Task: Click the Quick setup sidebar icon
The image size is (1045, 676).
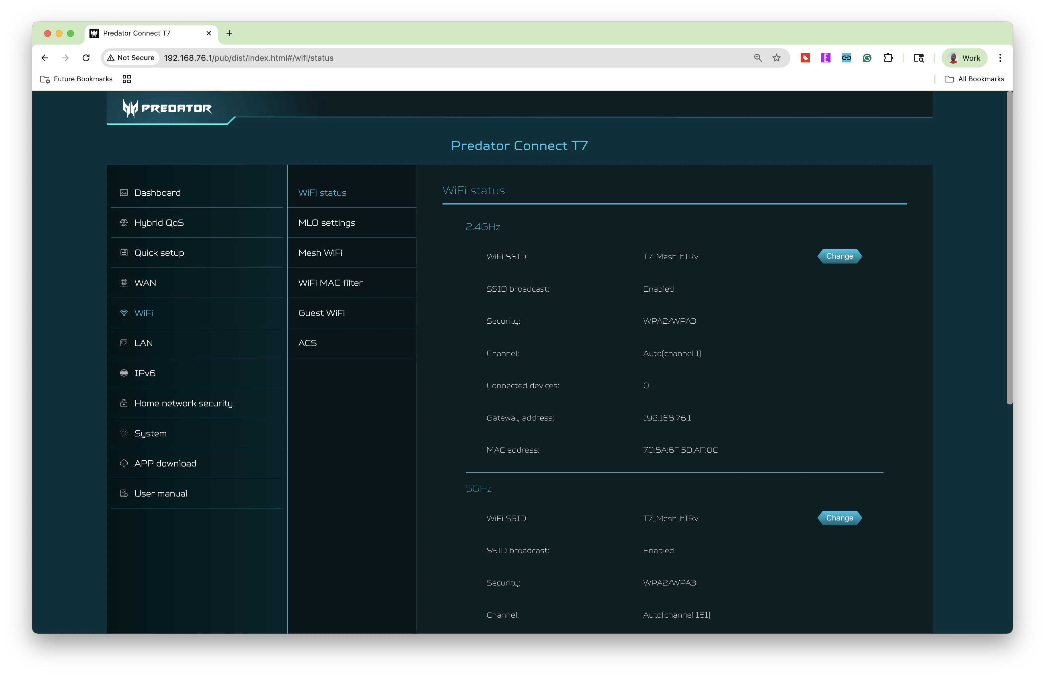Action: 124,253
